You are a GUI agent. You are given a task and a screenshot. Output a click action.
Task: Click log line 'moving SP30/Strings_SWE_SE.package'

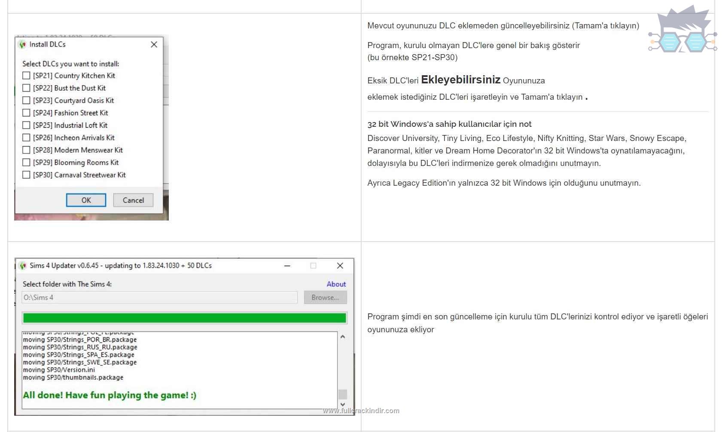click(x=80, y=362)
